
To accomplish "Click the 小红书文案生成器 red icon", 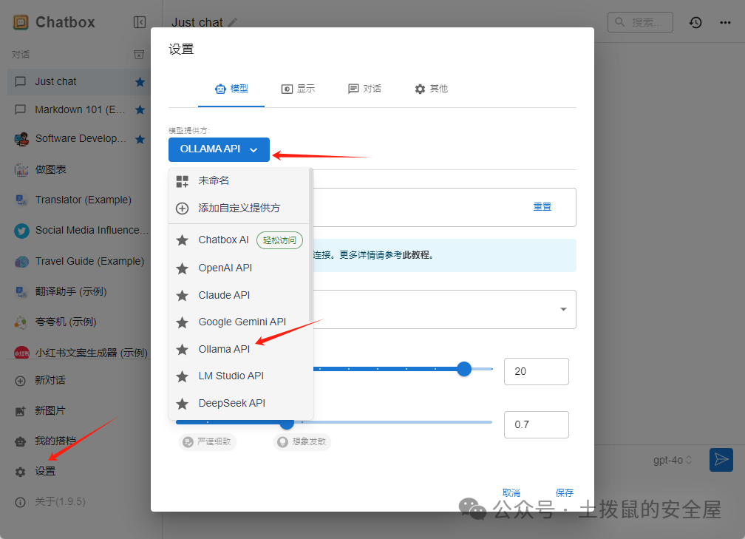I will 21,353.
